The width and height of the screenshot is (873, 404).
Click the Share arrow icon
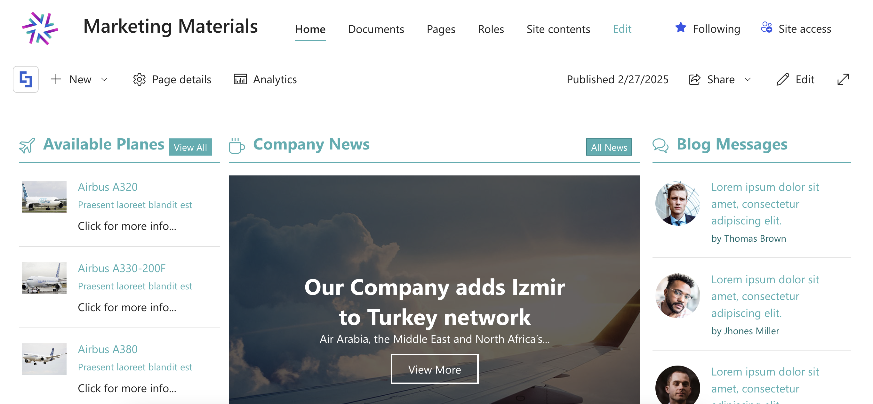point(695,79)
